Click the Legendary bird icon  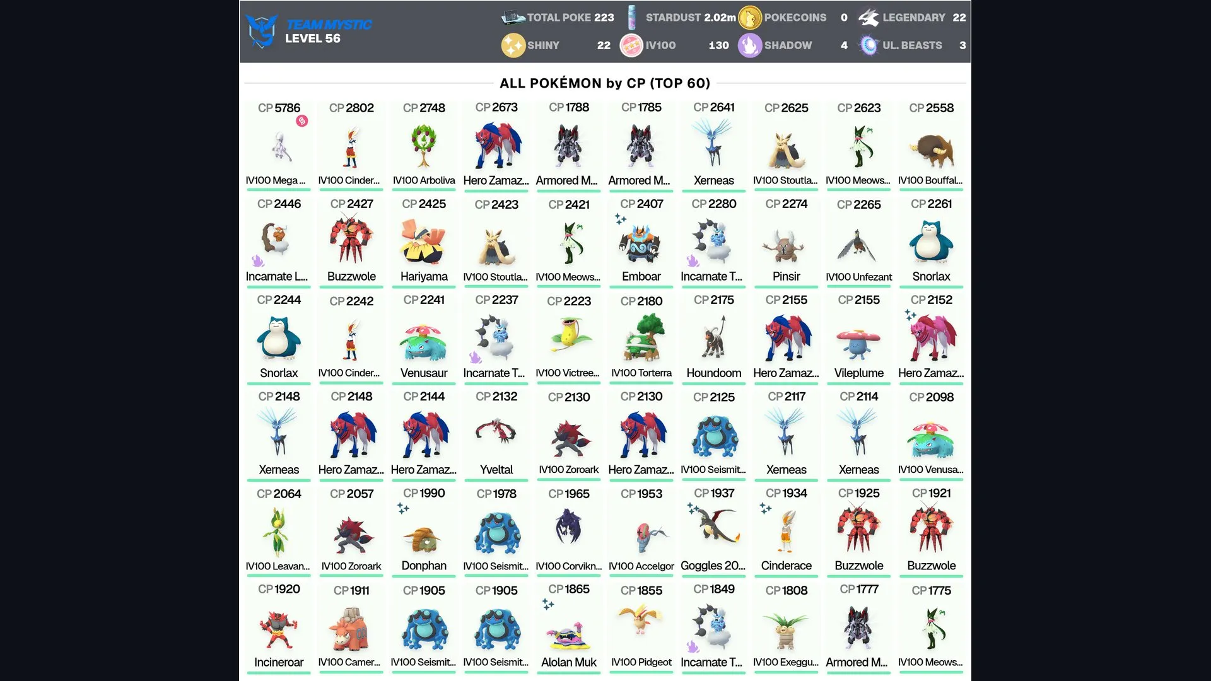[x=869, y=18]
